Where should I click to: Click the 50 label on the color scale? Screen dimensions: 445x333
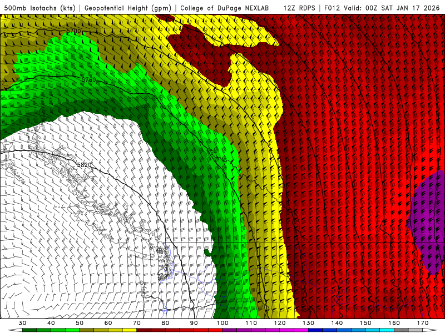coord(80,323)
